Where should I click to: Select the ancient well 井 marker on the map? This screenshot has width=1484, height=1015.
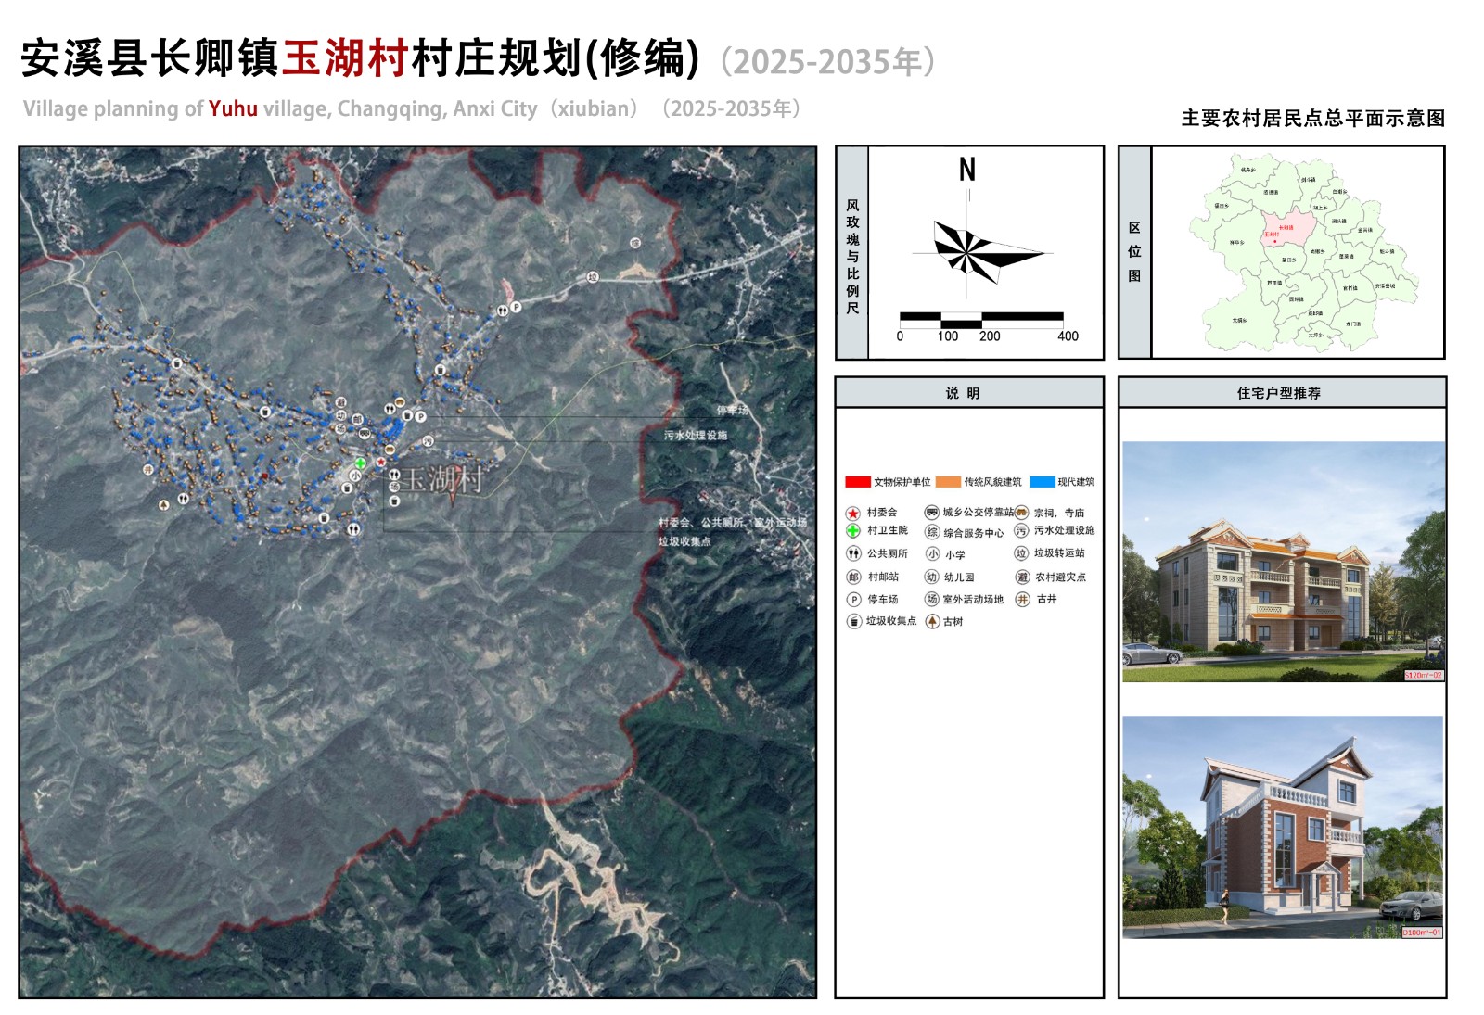point(147,470)
